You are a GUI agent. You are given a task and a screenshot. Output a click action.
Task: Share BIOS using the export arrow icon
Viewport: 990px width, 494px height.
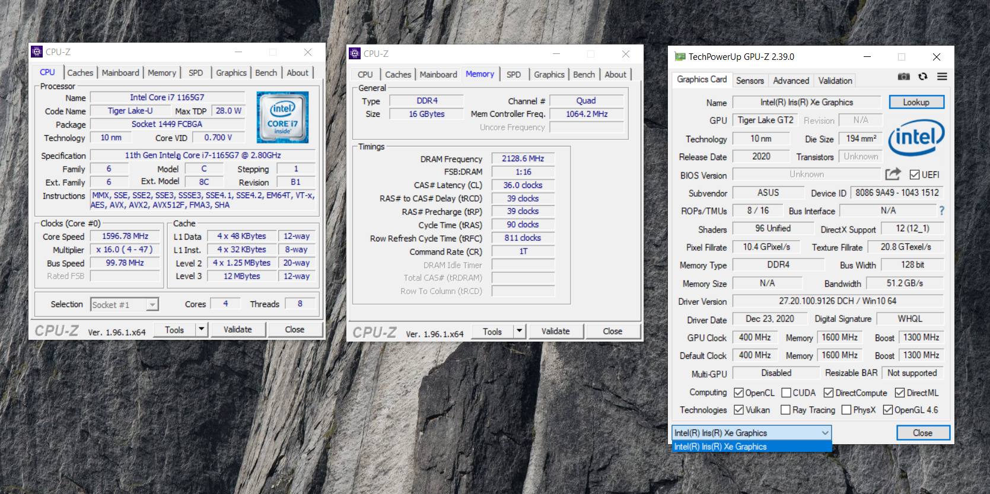point(893,174)
